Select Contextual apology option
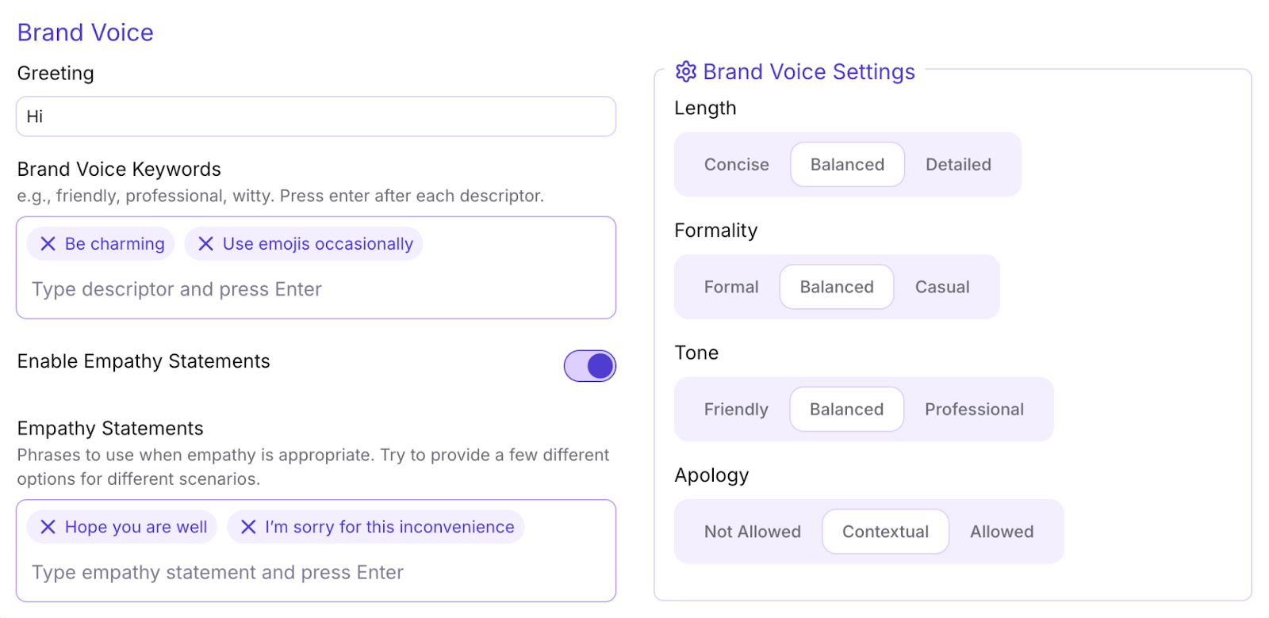Image resolution: width=1269 pixels, height=618 pixels. (x=885, y=532)
